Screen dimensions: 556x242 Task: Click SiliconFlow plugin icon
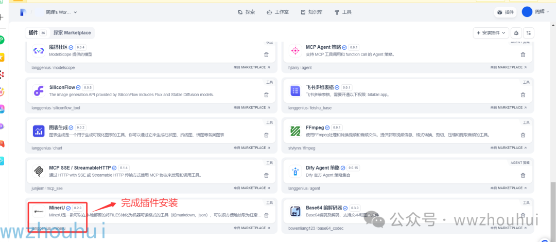pos(38,91)
